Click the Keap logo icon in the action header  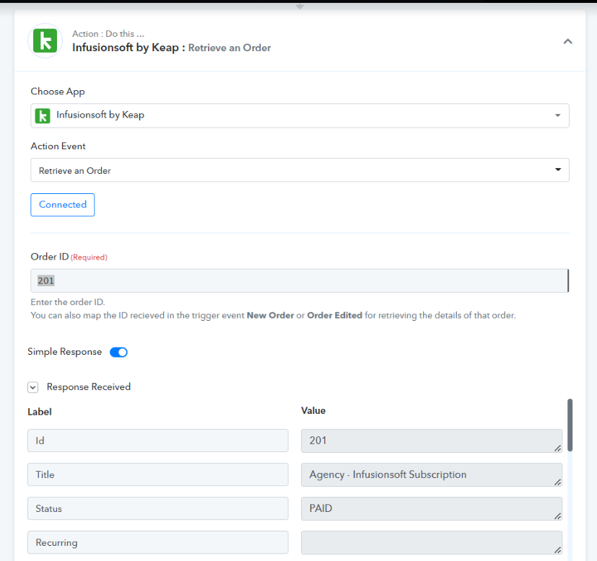click(45, 40)
